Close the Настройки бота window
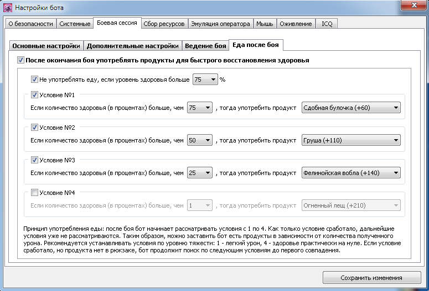This screenshot has height=291, width=429. point(414,5)
